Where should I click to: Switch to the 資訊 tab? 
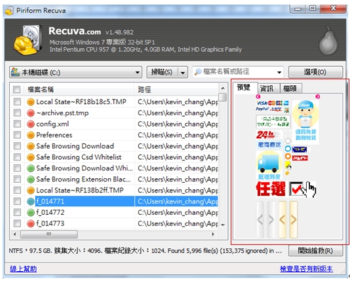[267, 88]
